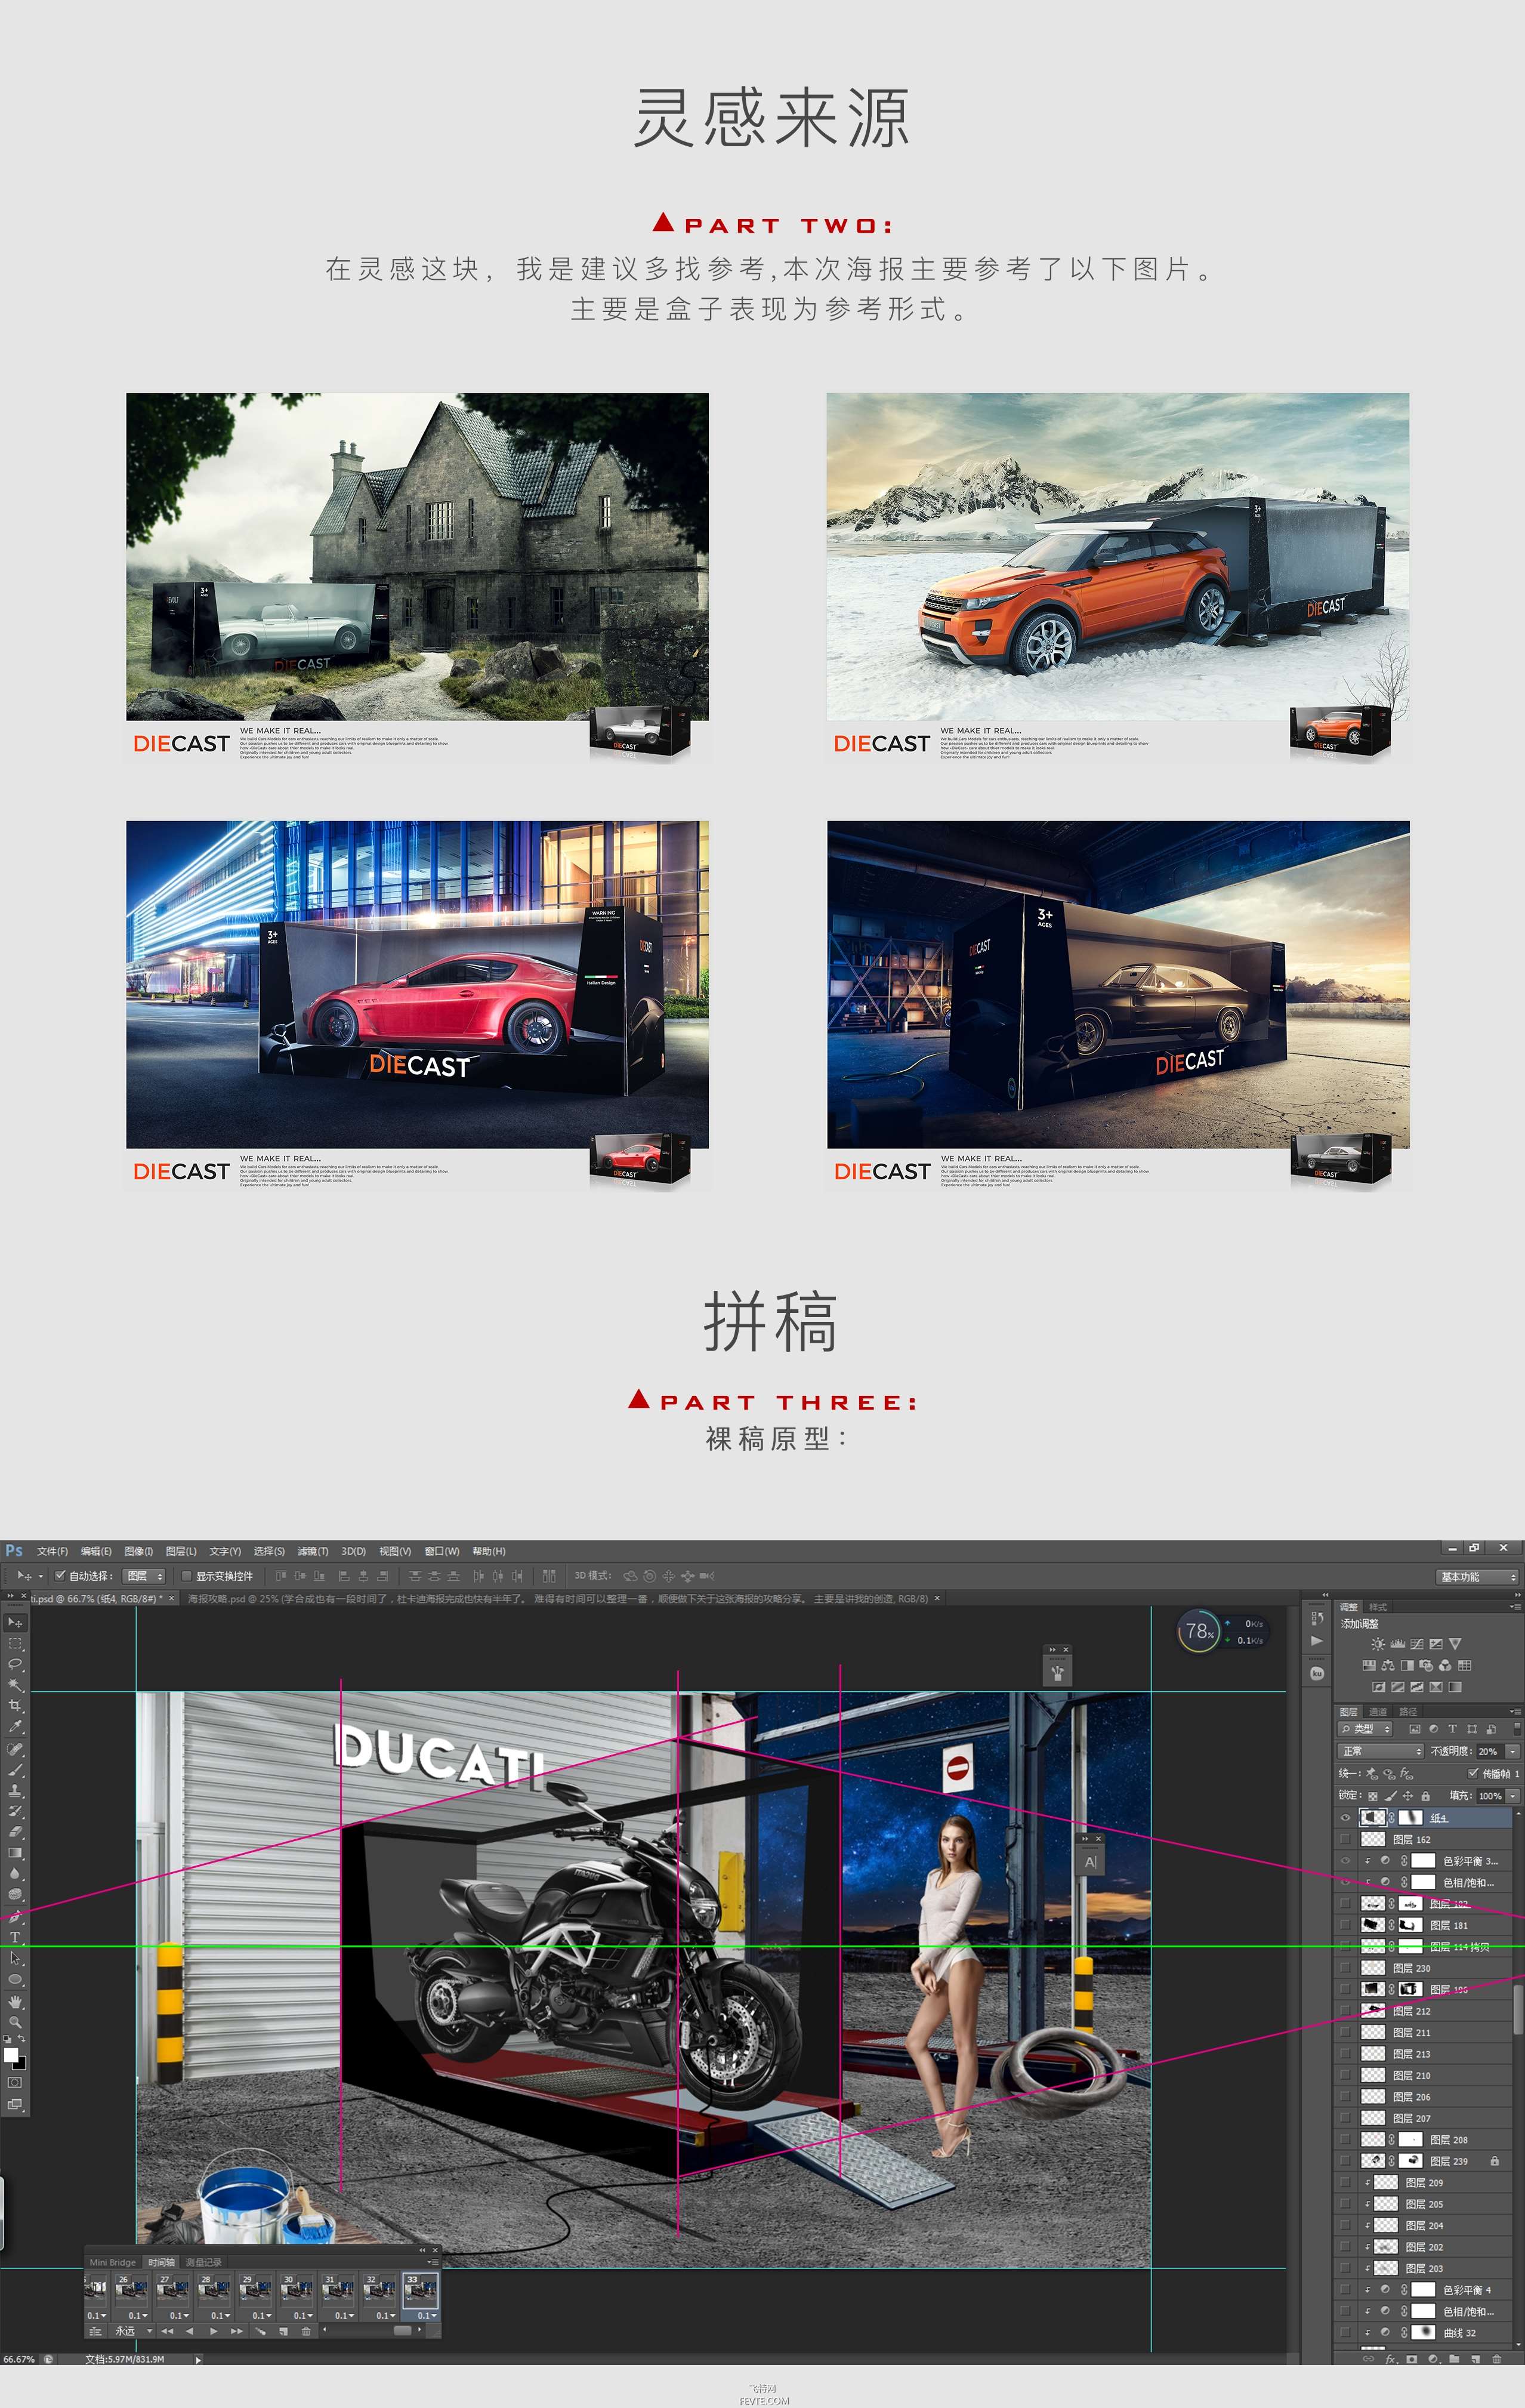Go to next frame in timeline

[x=236, y=2330]
